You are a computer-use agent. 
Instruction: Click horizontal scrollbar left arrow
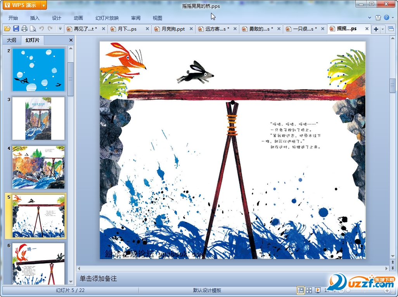coord(79,268)
